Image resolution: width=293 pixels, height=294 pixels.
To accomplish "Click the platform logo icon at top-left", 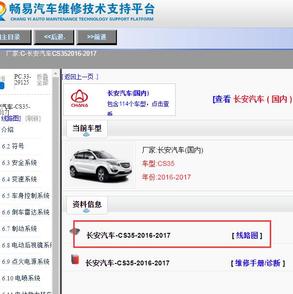I will (x=2, y=11).
